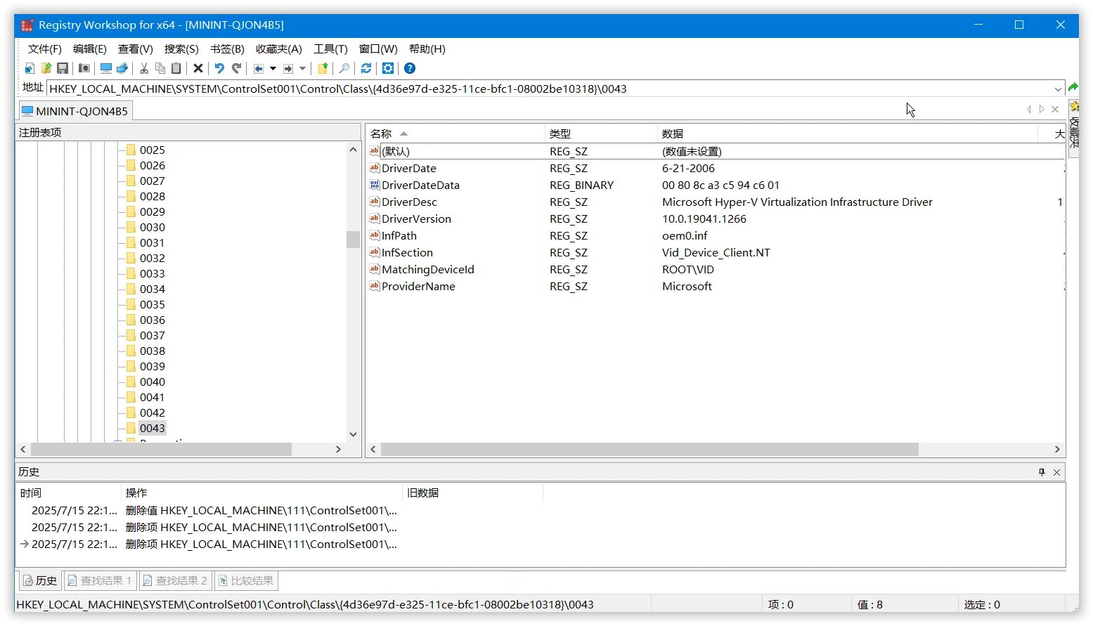
Task: Click the magnifier search icon
Action: [344, 68]
